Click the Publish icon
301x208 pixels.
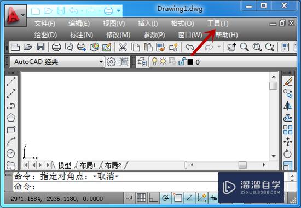pyautogui.click(x=82, y=47)
